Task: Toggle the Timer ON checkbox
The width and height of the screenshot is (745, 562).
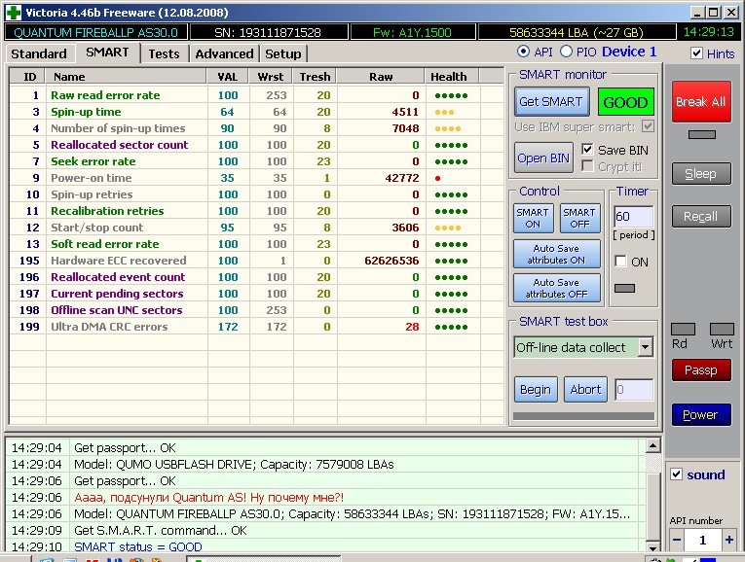Action: 620,262
